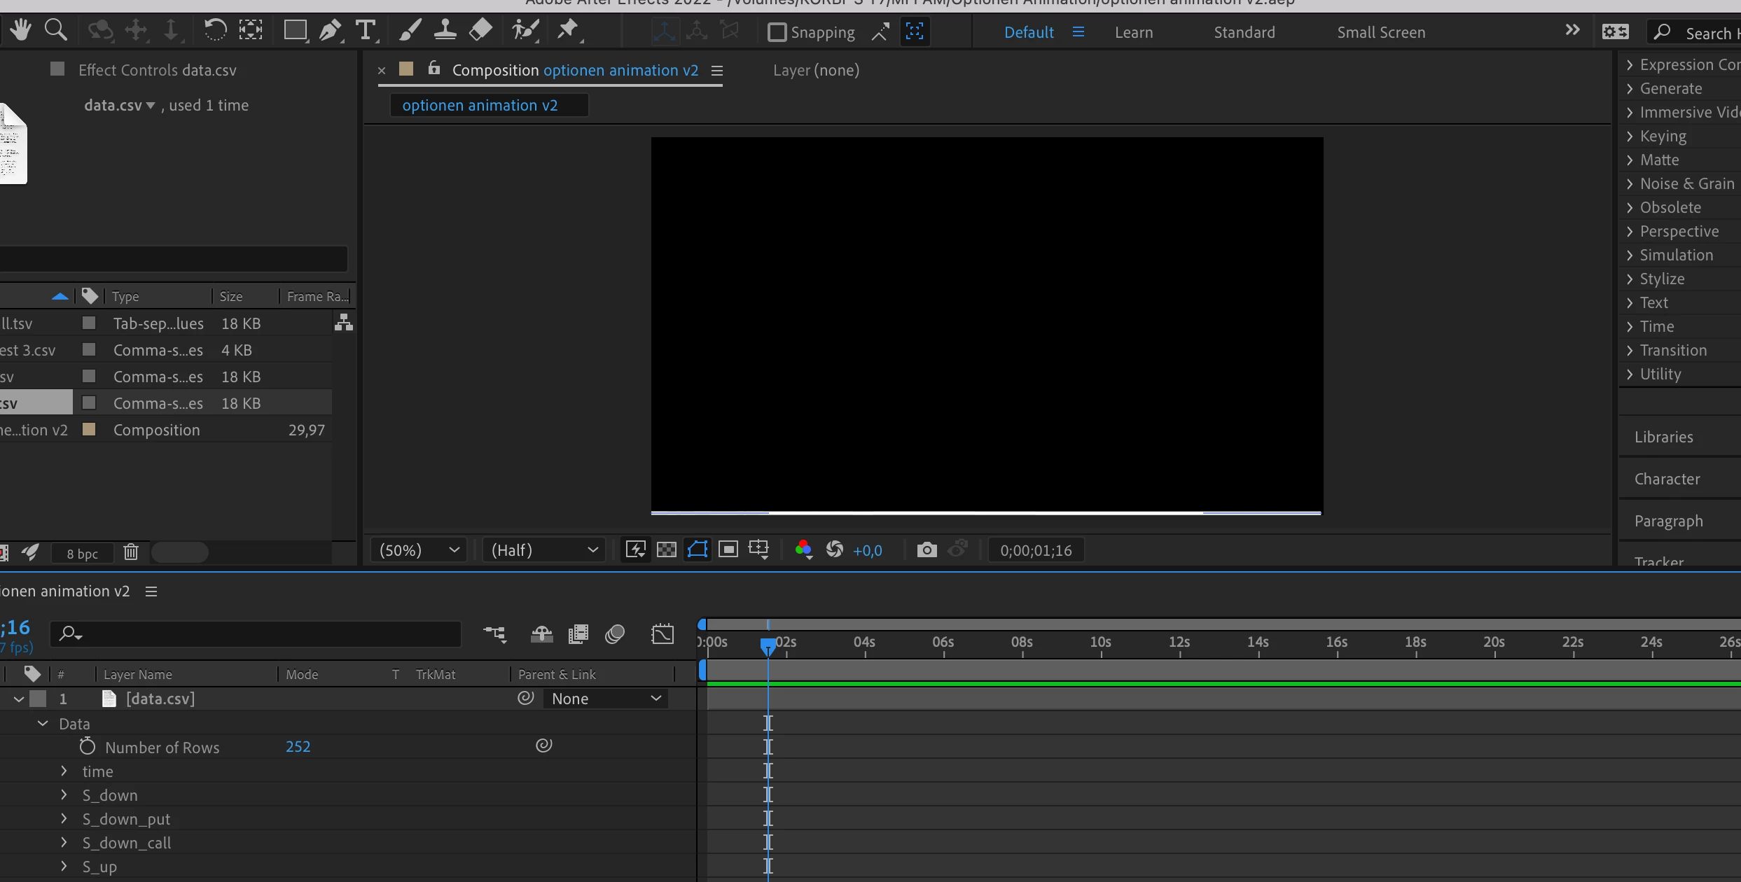
Task: Toggle the transparency grid button
Action: [x=666, y=549]
